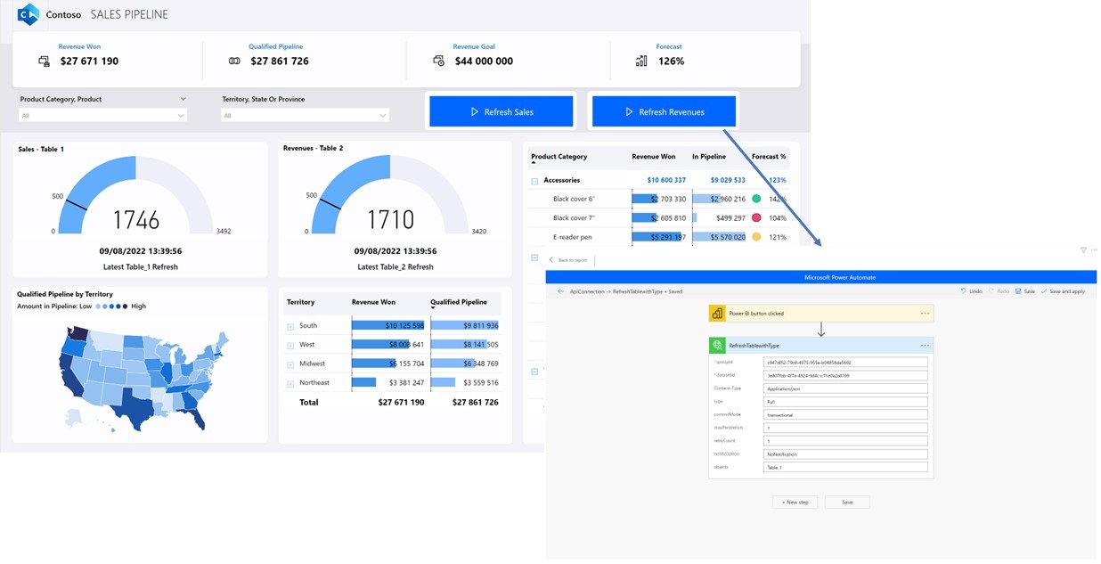Viewport: 1101px width, 564px height.
Task: Click the Refresh Sales button
Action: [501, 110]
